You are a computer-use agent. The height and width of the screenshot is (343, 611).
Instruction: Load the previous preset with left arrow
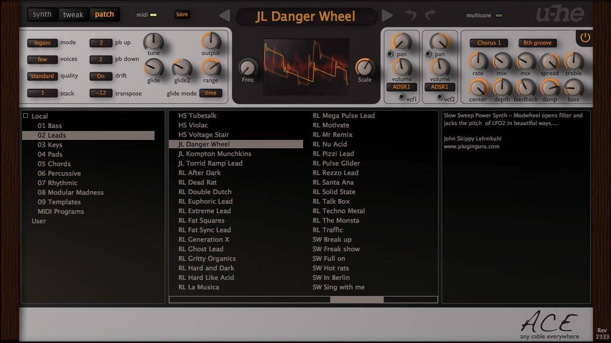coord(225,15)
